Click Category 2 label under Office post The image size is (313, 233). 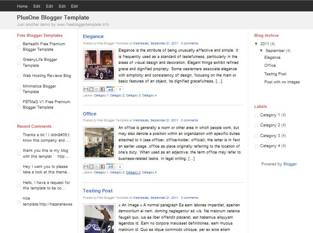coord(117,173)
